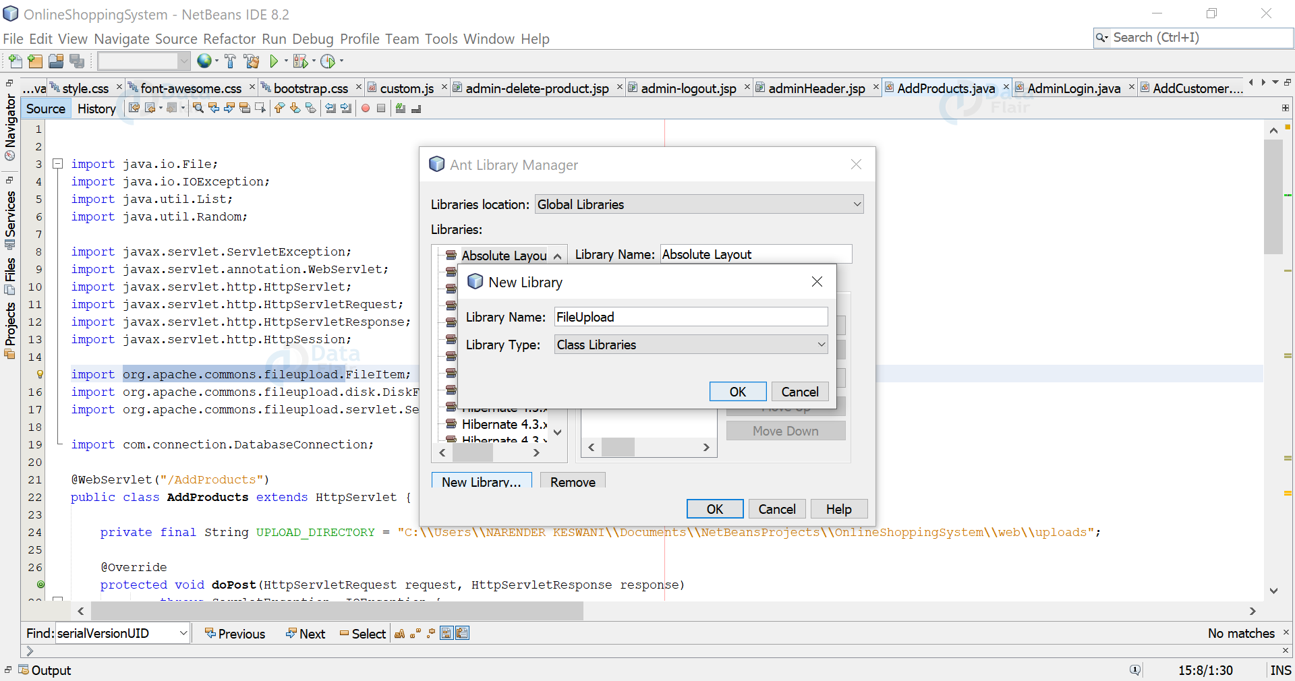Click the editor horizontal scrollbar thumb
The height and width of the screenshot is (681, 1295).
coord(337,611)
